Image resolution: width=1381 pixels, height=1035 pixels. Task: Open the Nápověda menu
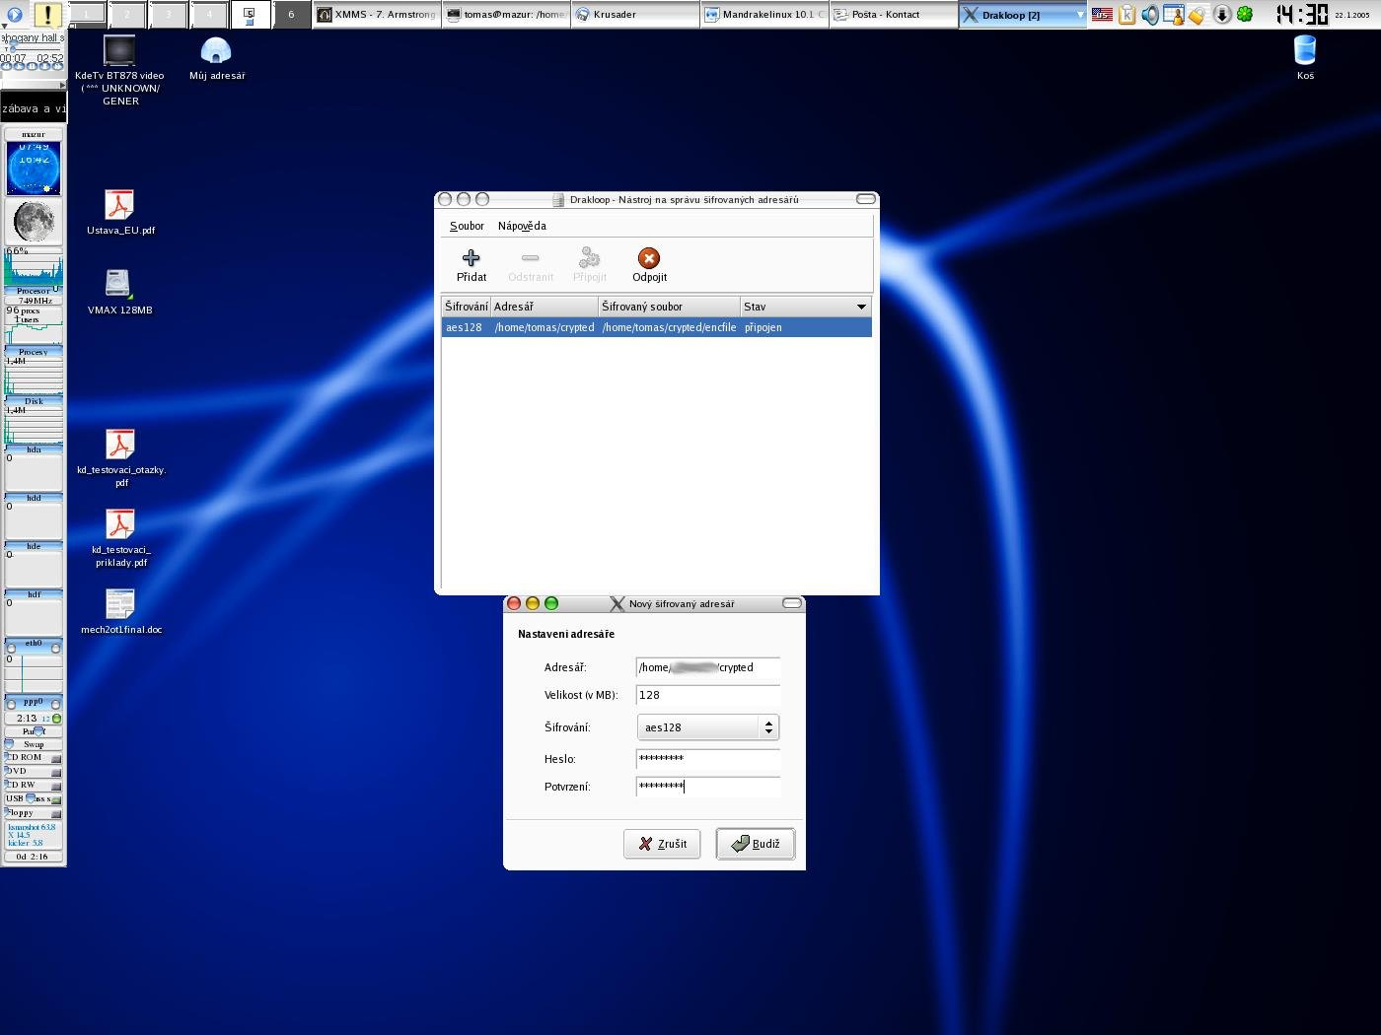coord(522,226)
